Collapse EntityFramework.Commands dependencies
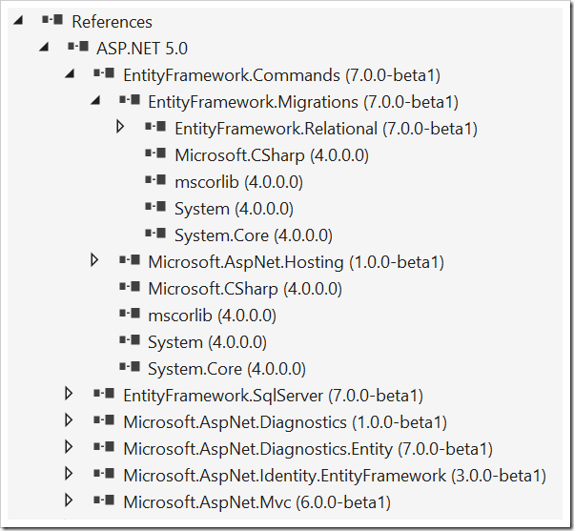 point(70,73)
